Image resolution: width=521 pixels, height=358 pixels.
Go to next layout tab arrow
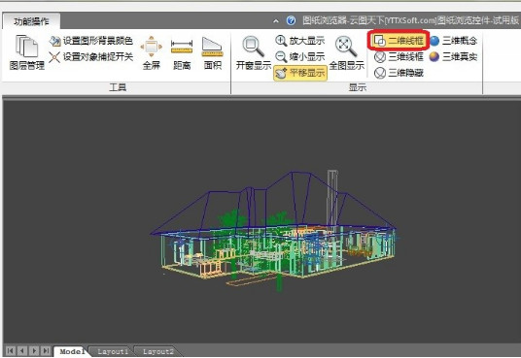click(34, 350)
